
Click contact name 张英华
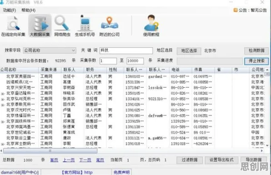coord(69,99)
